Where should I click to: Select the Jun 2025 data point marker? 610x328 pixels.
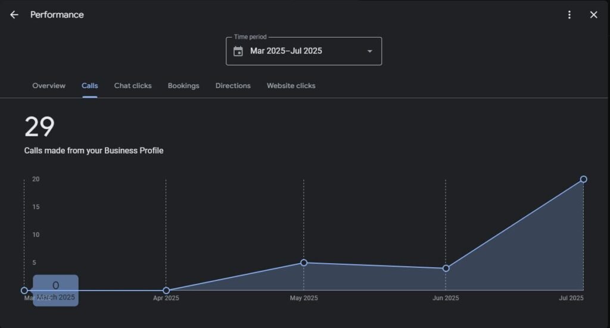point(446,268)
